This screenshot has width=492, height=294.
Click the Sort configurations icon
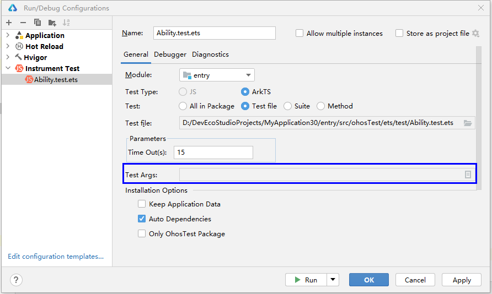click(x=66, y=23)
